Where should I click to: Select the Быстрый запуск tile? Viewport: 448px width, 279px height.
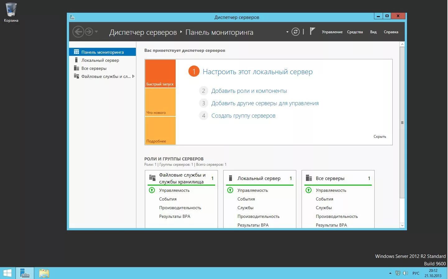[x=160, y=74]
